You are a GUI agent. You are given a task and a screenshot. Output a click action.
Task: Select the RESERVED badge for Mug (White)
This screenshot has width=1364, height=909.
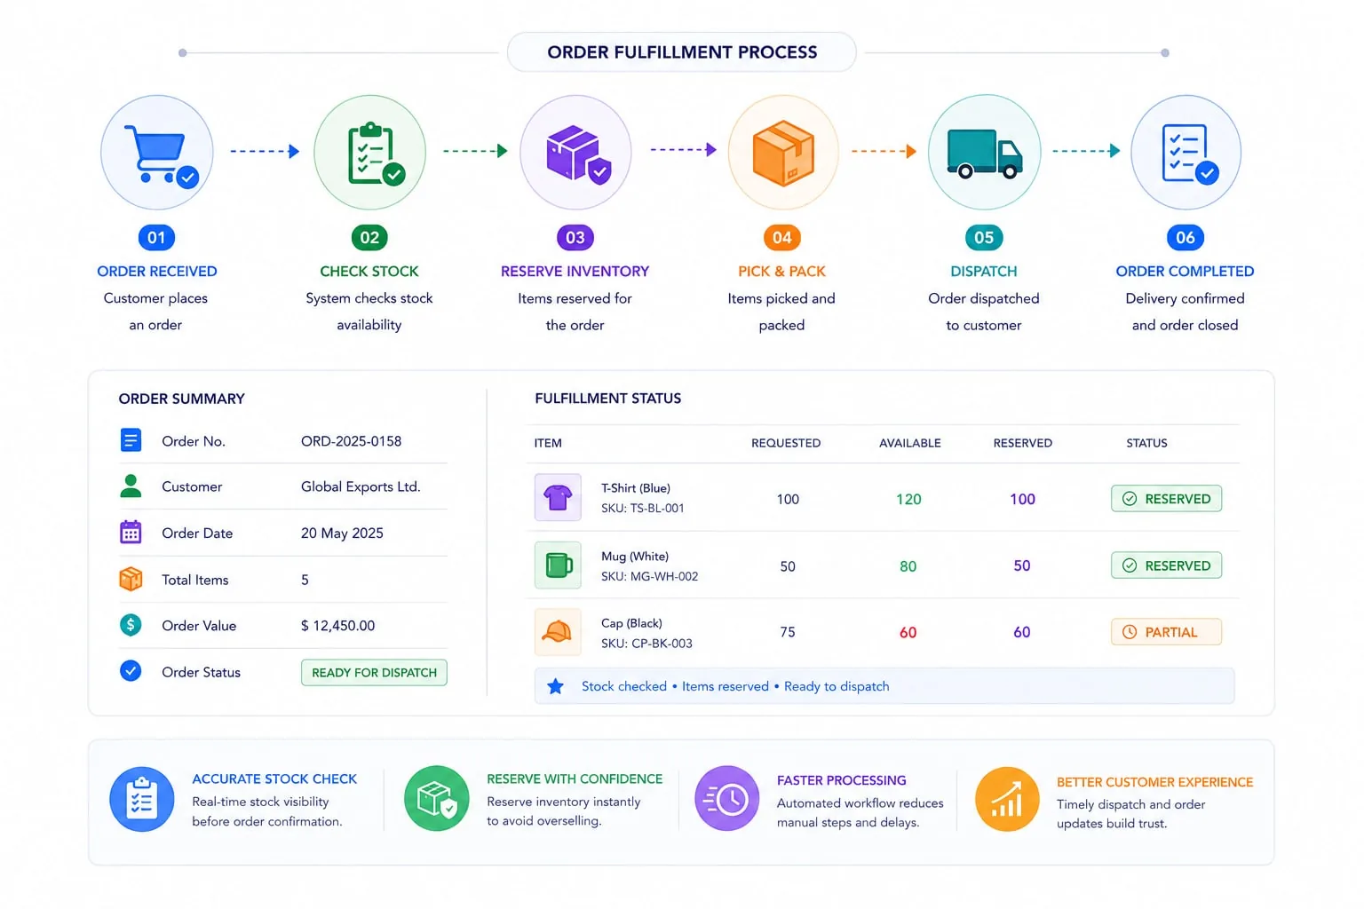point(1167,565)
